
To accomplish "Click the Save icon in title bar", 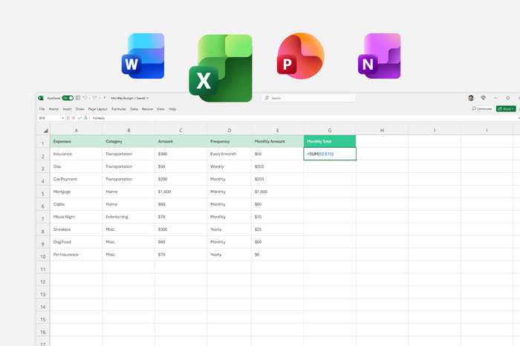I will (78, 98).
